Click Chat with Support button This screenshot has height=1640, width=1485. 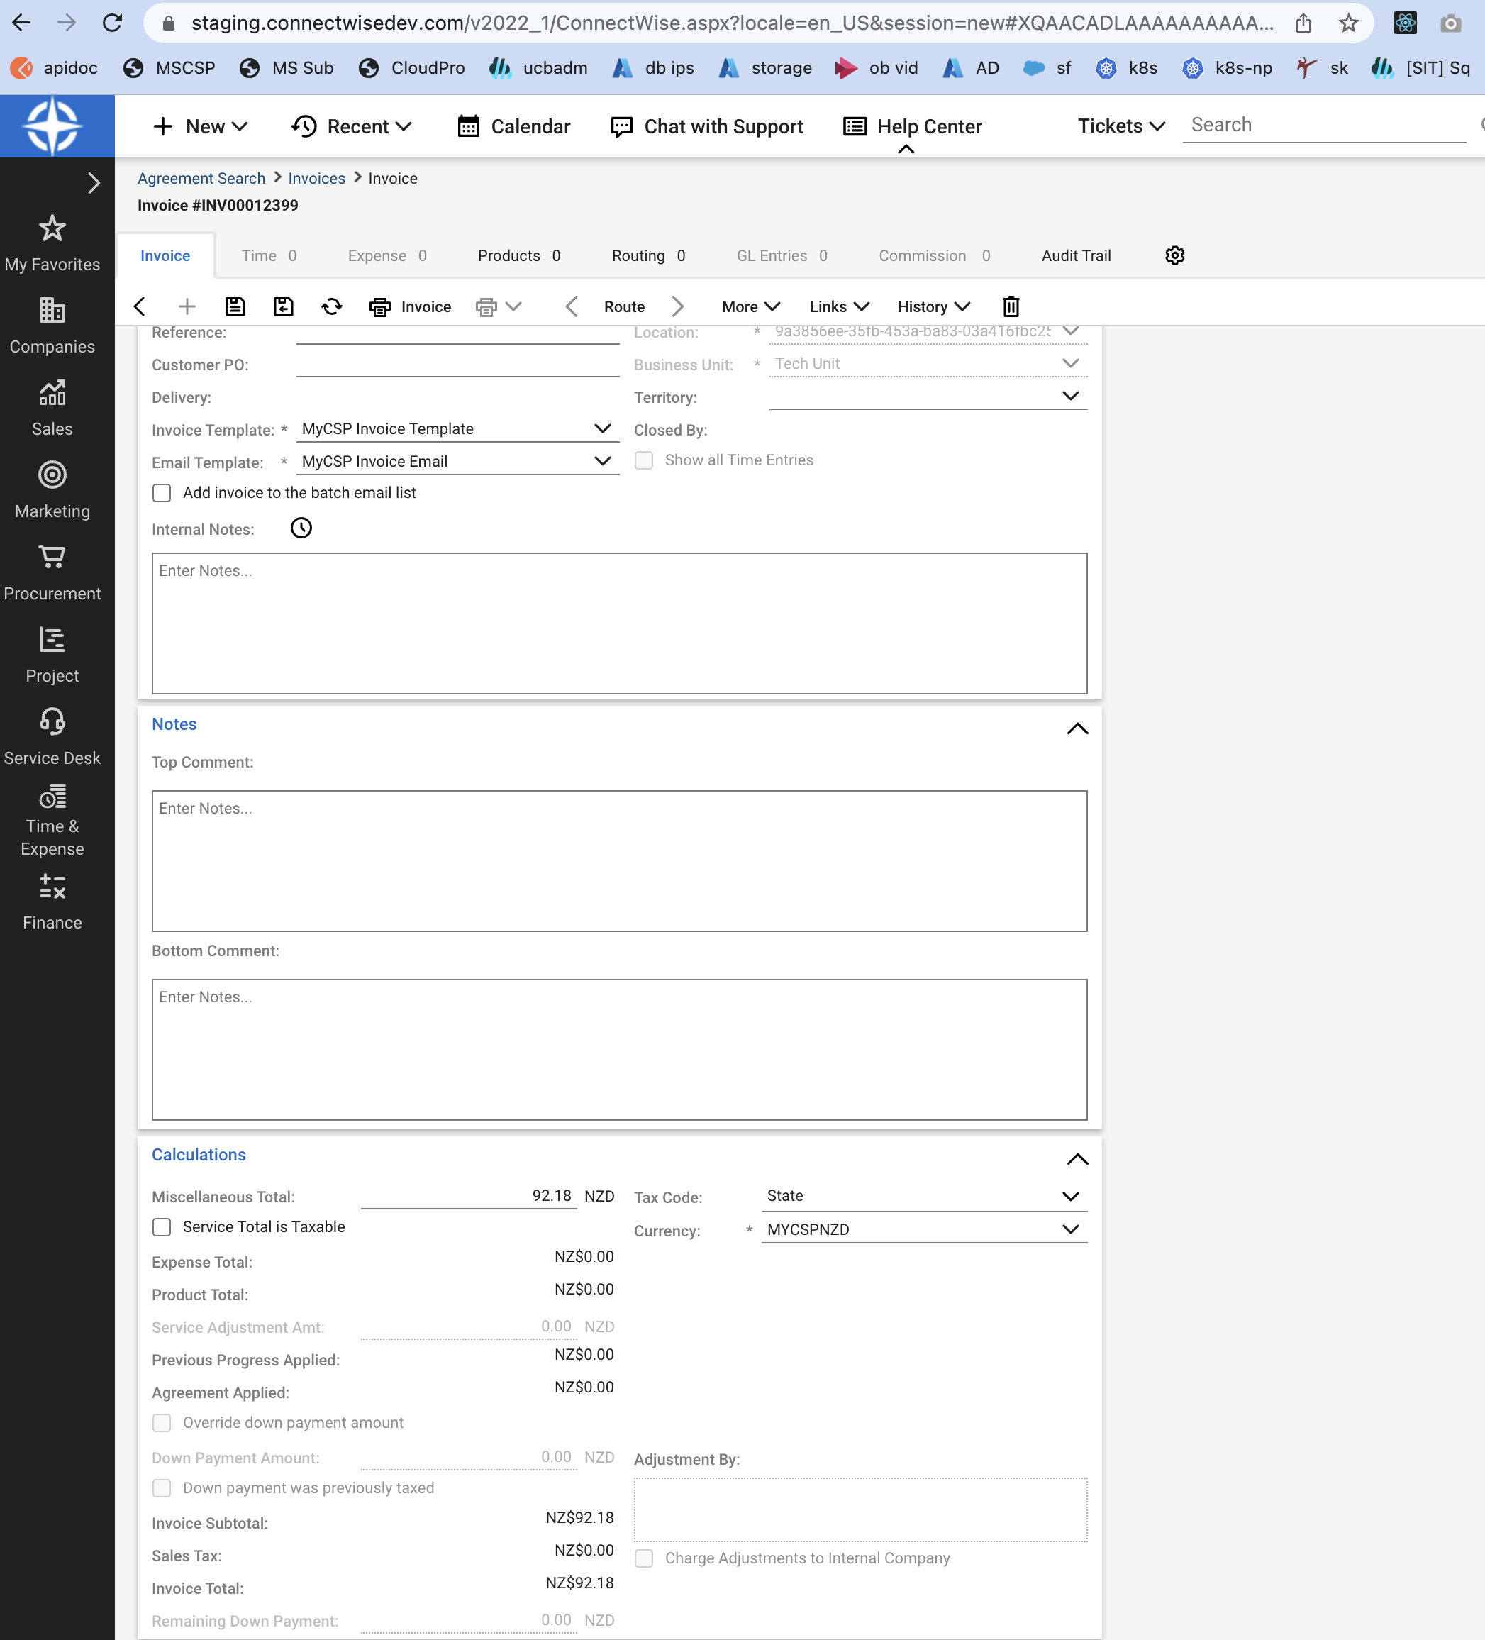click(707, 126)
